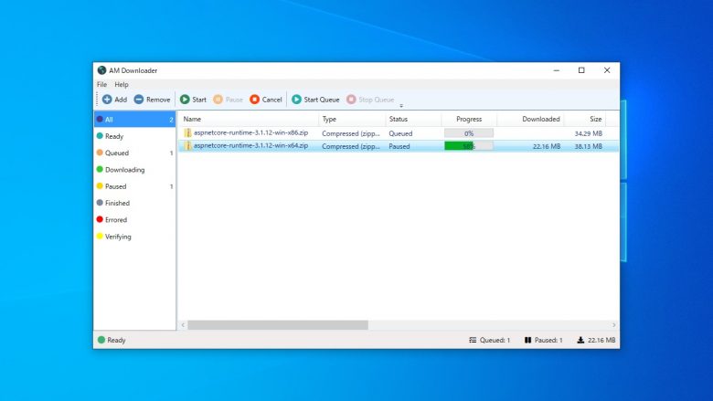Click the status bar Paused: 1 indicator
Viewport: 713px width, 401px height.
[x=543, y=340]
